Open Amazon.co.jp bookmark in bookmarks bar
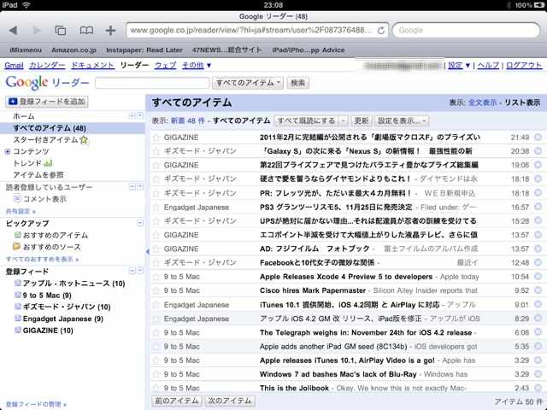Screen dimensions: 547x410 pyautogui.click(x=74, y=50)
